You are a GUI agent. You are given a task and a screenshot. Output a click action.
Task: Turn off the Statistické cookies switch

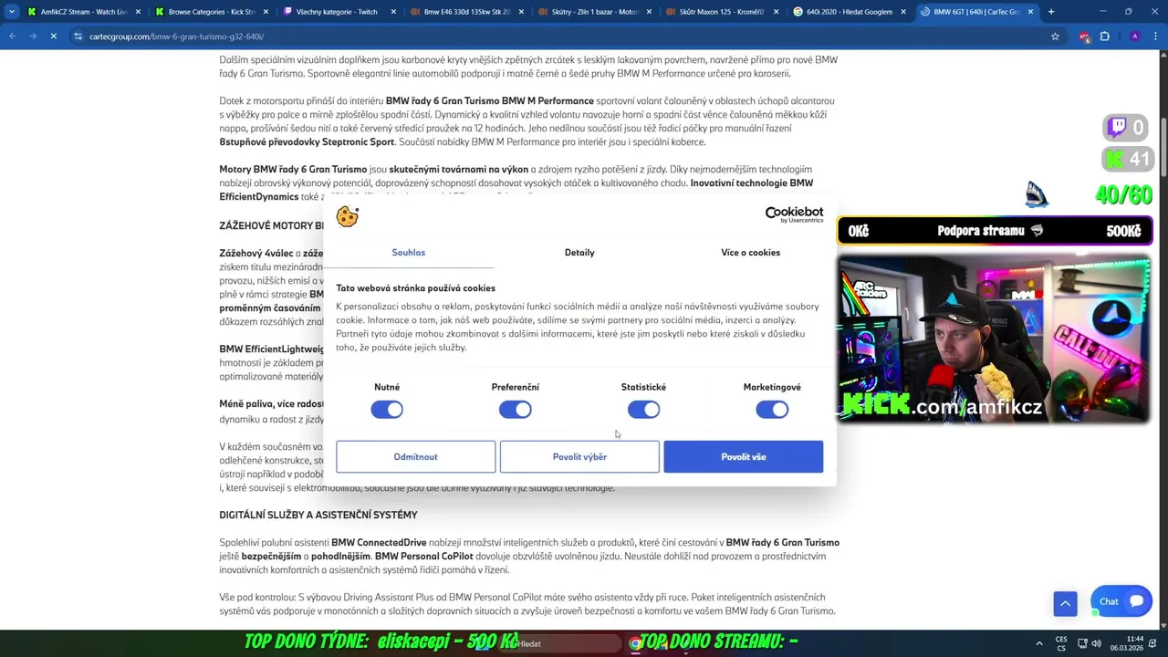pyautogui.click(x=643, y=410)
